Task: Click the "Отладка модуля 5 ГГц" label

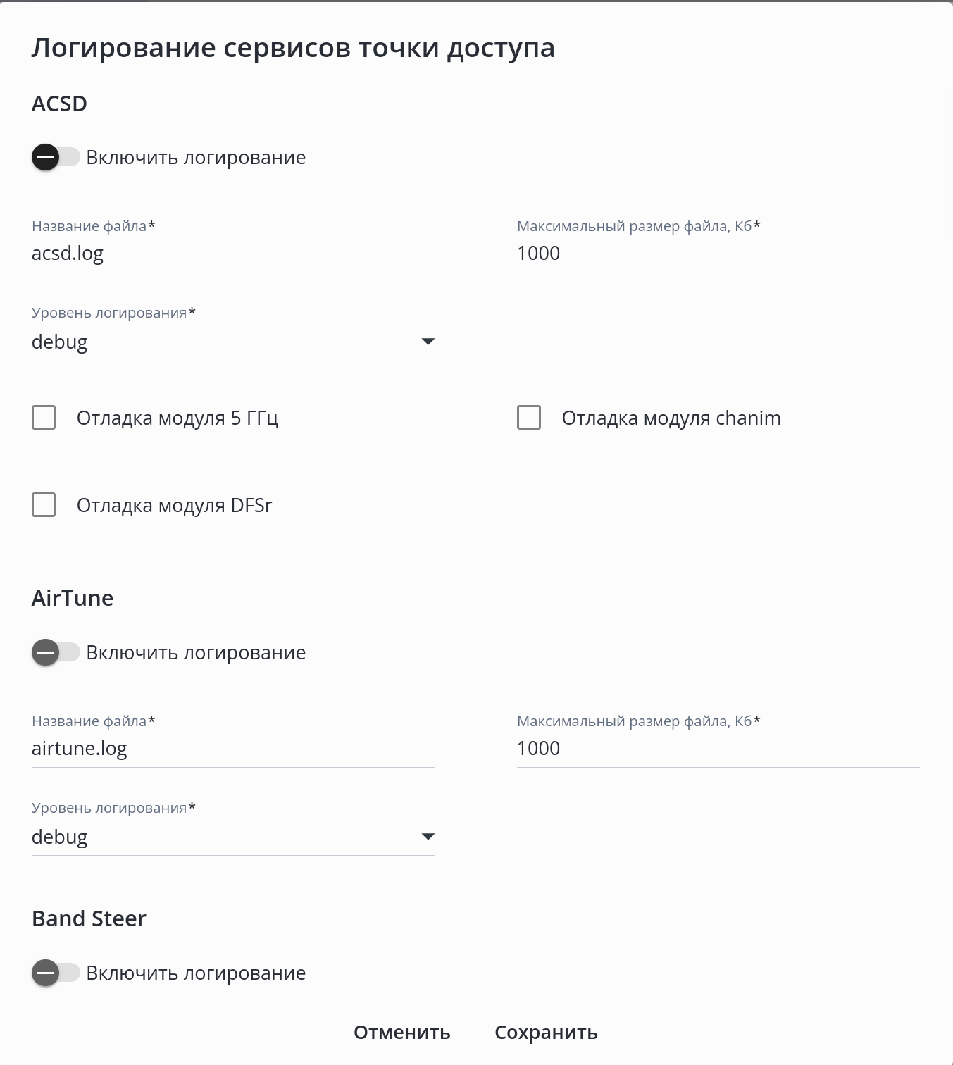Action: coord(177,418)
